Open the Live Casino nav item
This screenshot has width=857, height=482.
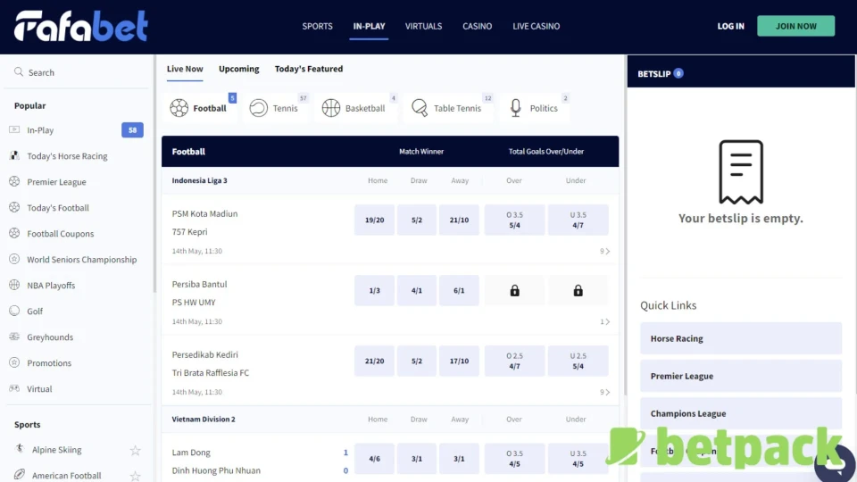[x=537, y=26]
